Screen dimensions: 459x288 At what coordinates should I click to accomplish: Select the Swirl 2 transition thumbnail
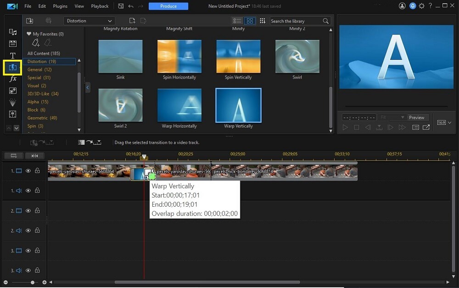pyautogui.click(x=120, y=105)
